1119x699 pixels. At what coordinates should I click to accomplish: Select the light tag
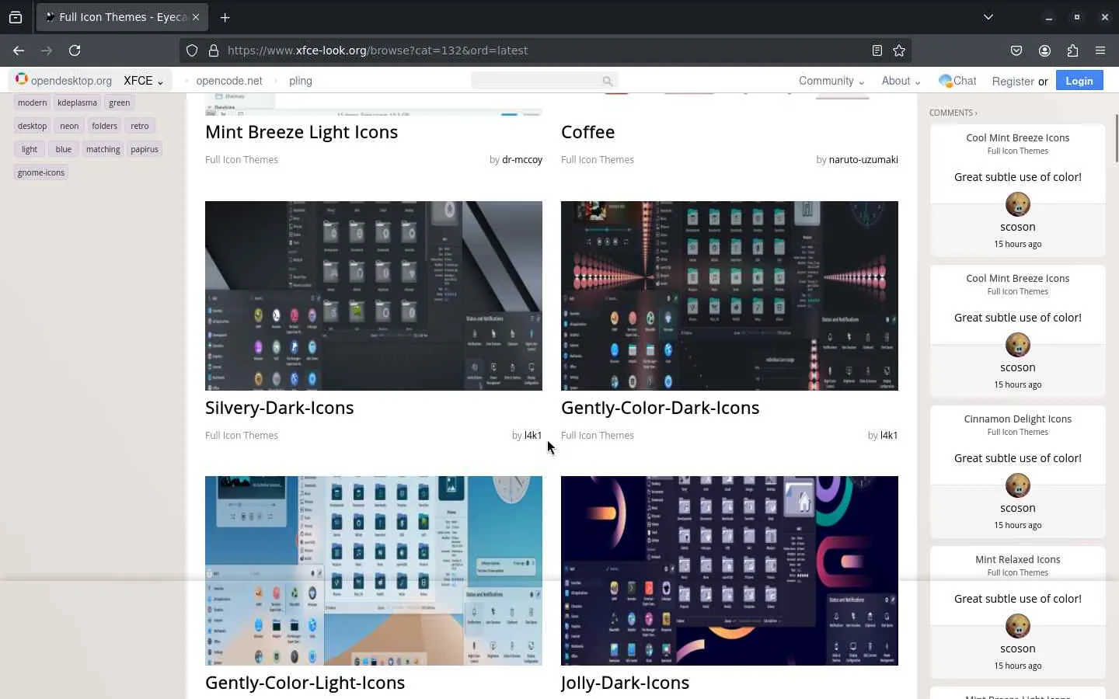point(30,149)
